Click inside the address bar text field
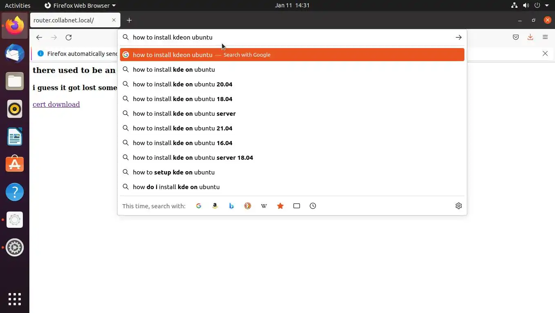Screen dimensions: 555x313 (x=292, y=37)
